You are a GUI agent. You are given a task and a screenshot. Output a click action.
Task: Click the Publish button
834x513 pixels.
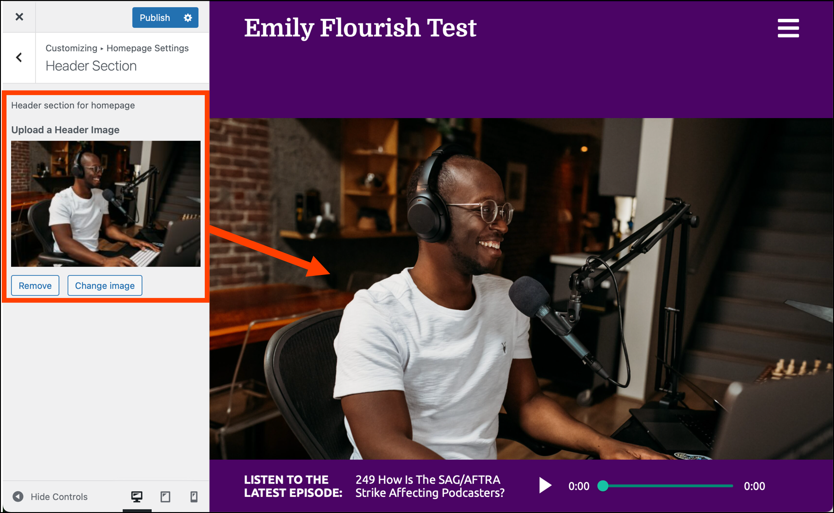tap(155, 18)
